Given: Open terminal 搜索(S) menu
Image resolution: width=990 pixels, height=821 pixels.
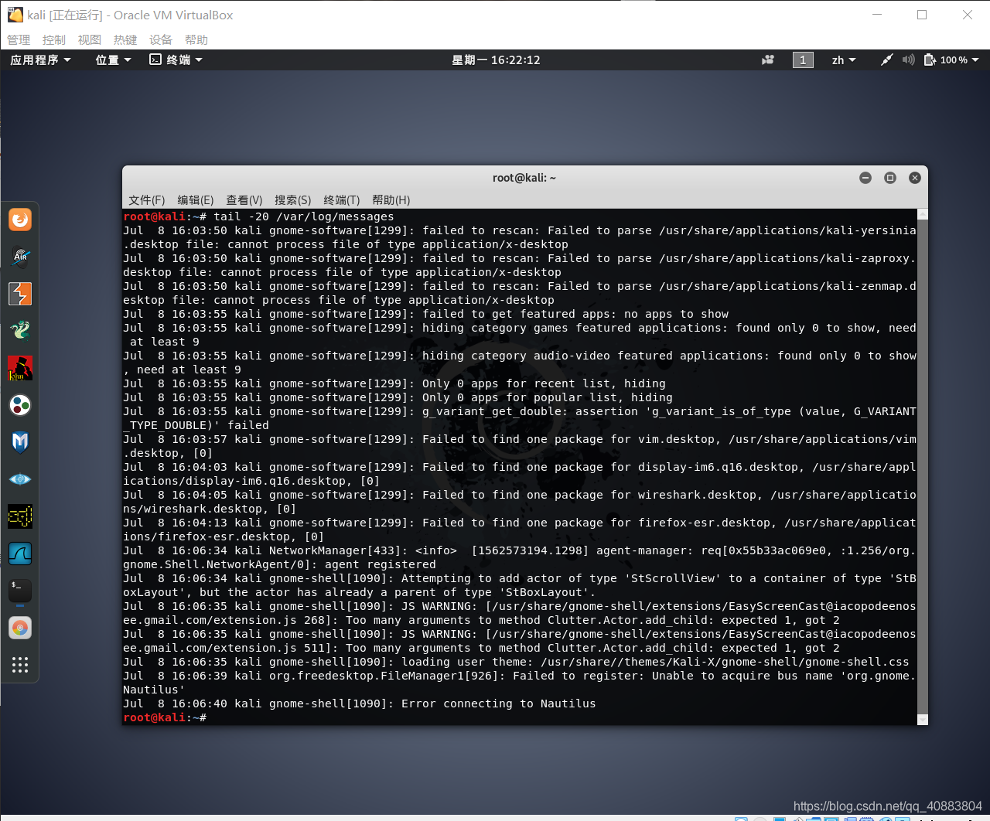Looking at the screenshot, I should [x=292, y=199].
